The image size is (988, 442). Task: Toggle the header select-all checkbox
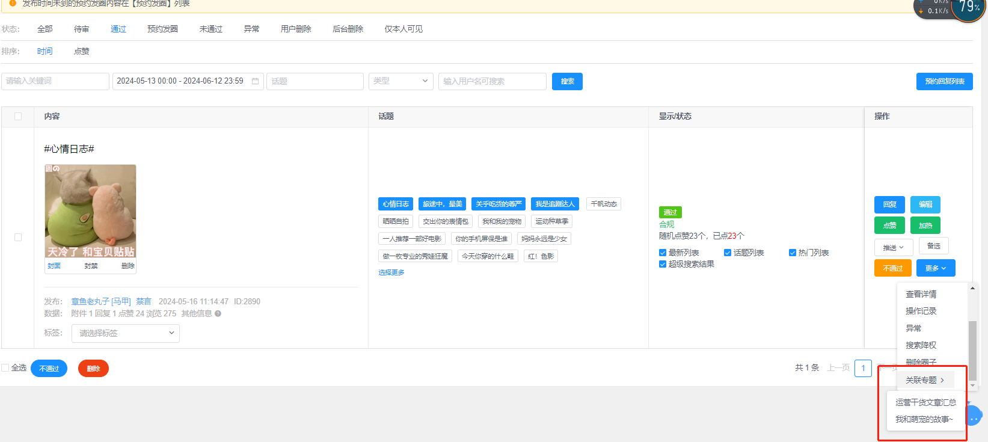coord(18,117)
